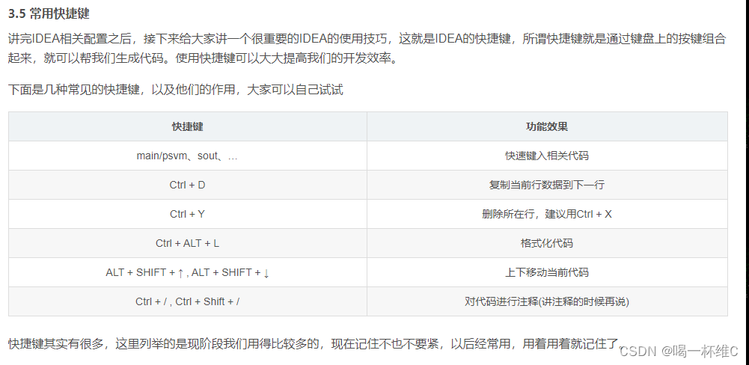Click the cell "对代码进行注释(讲注释的时候再说)"
The image size is (749, 365).
point(547,301)
